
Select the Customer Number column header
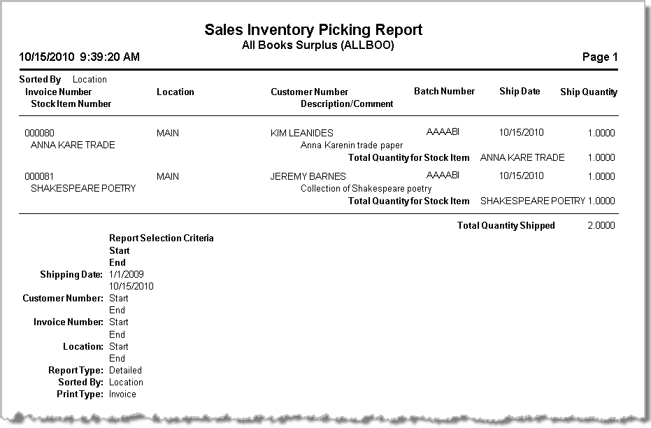click(x=309, y=92)
